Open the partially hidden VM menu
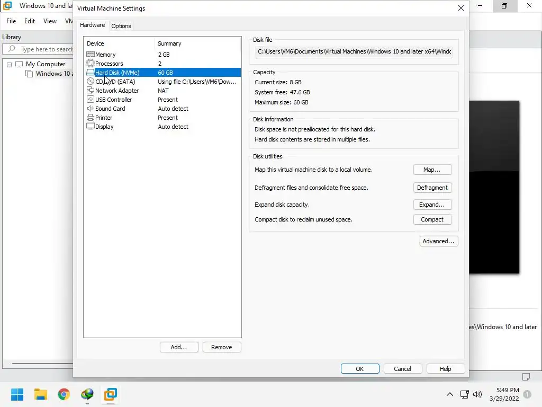Image resolution: width=542 pixels, height=407 pixels. point(69,21)
